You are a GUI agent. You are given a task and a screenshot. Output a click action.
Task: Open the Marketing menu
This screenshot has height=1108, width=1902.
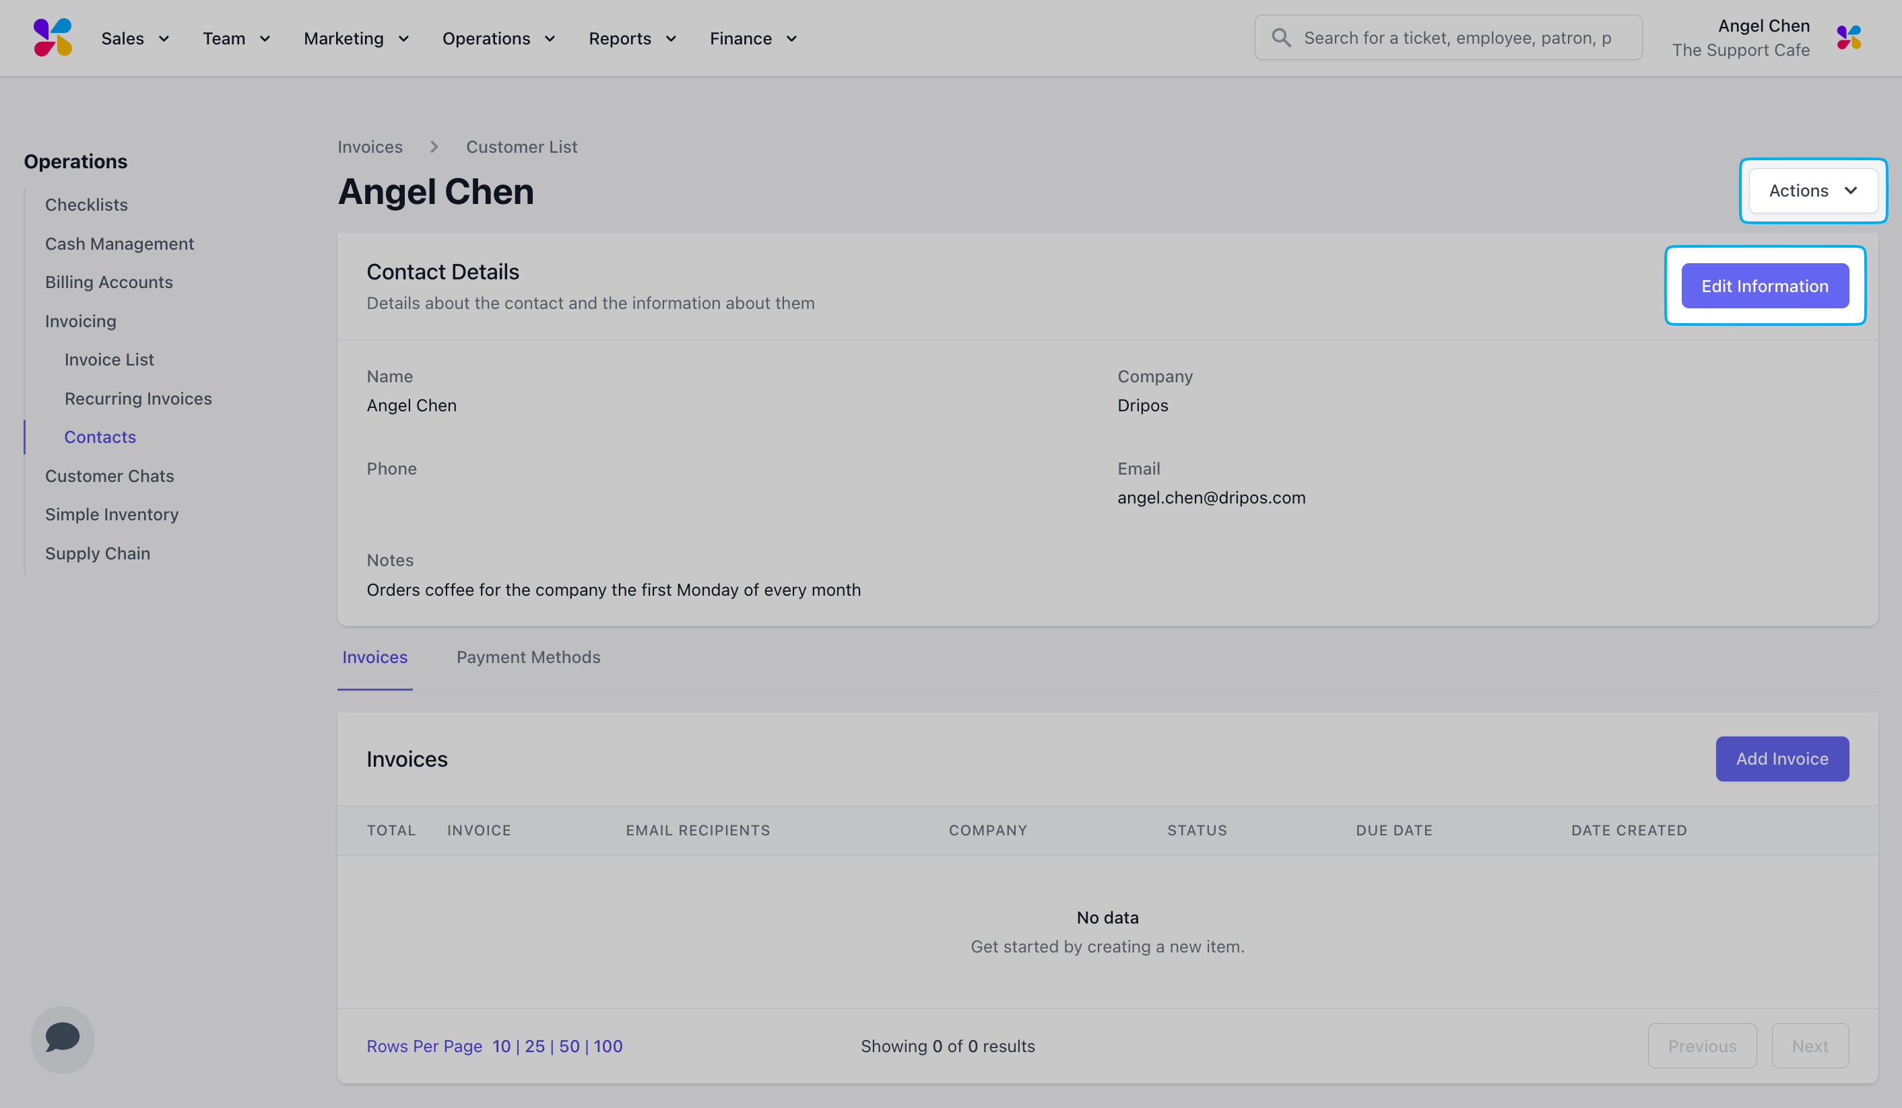(x=356, y=38)
